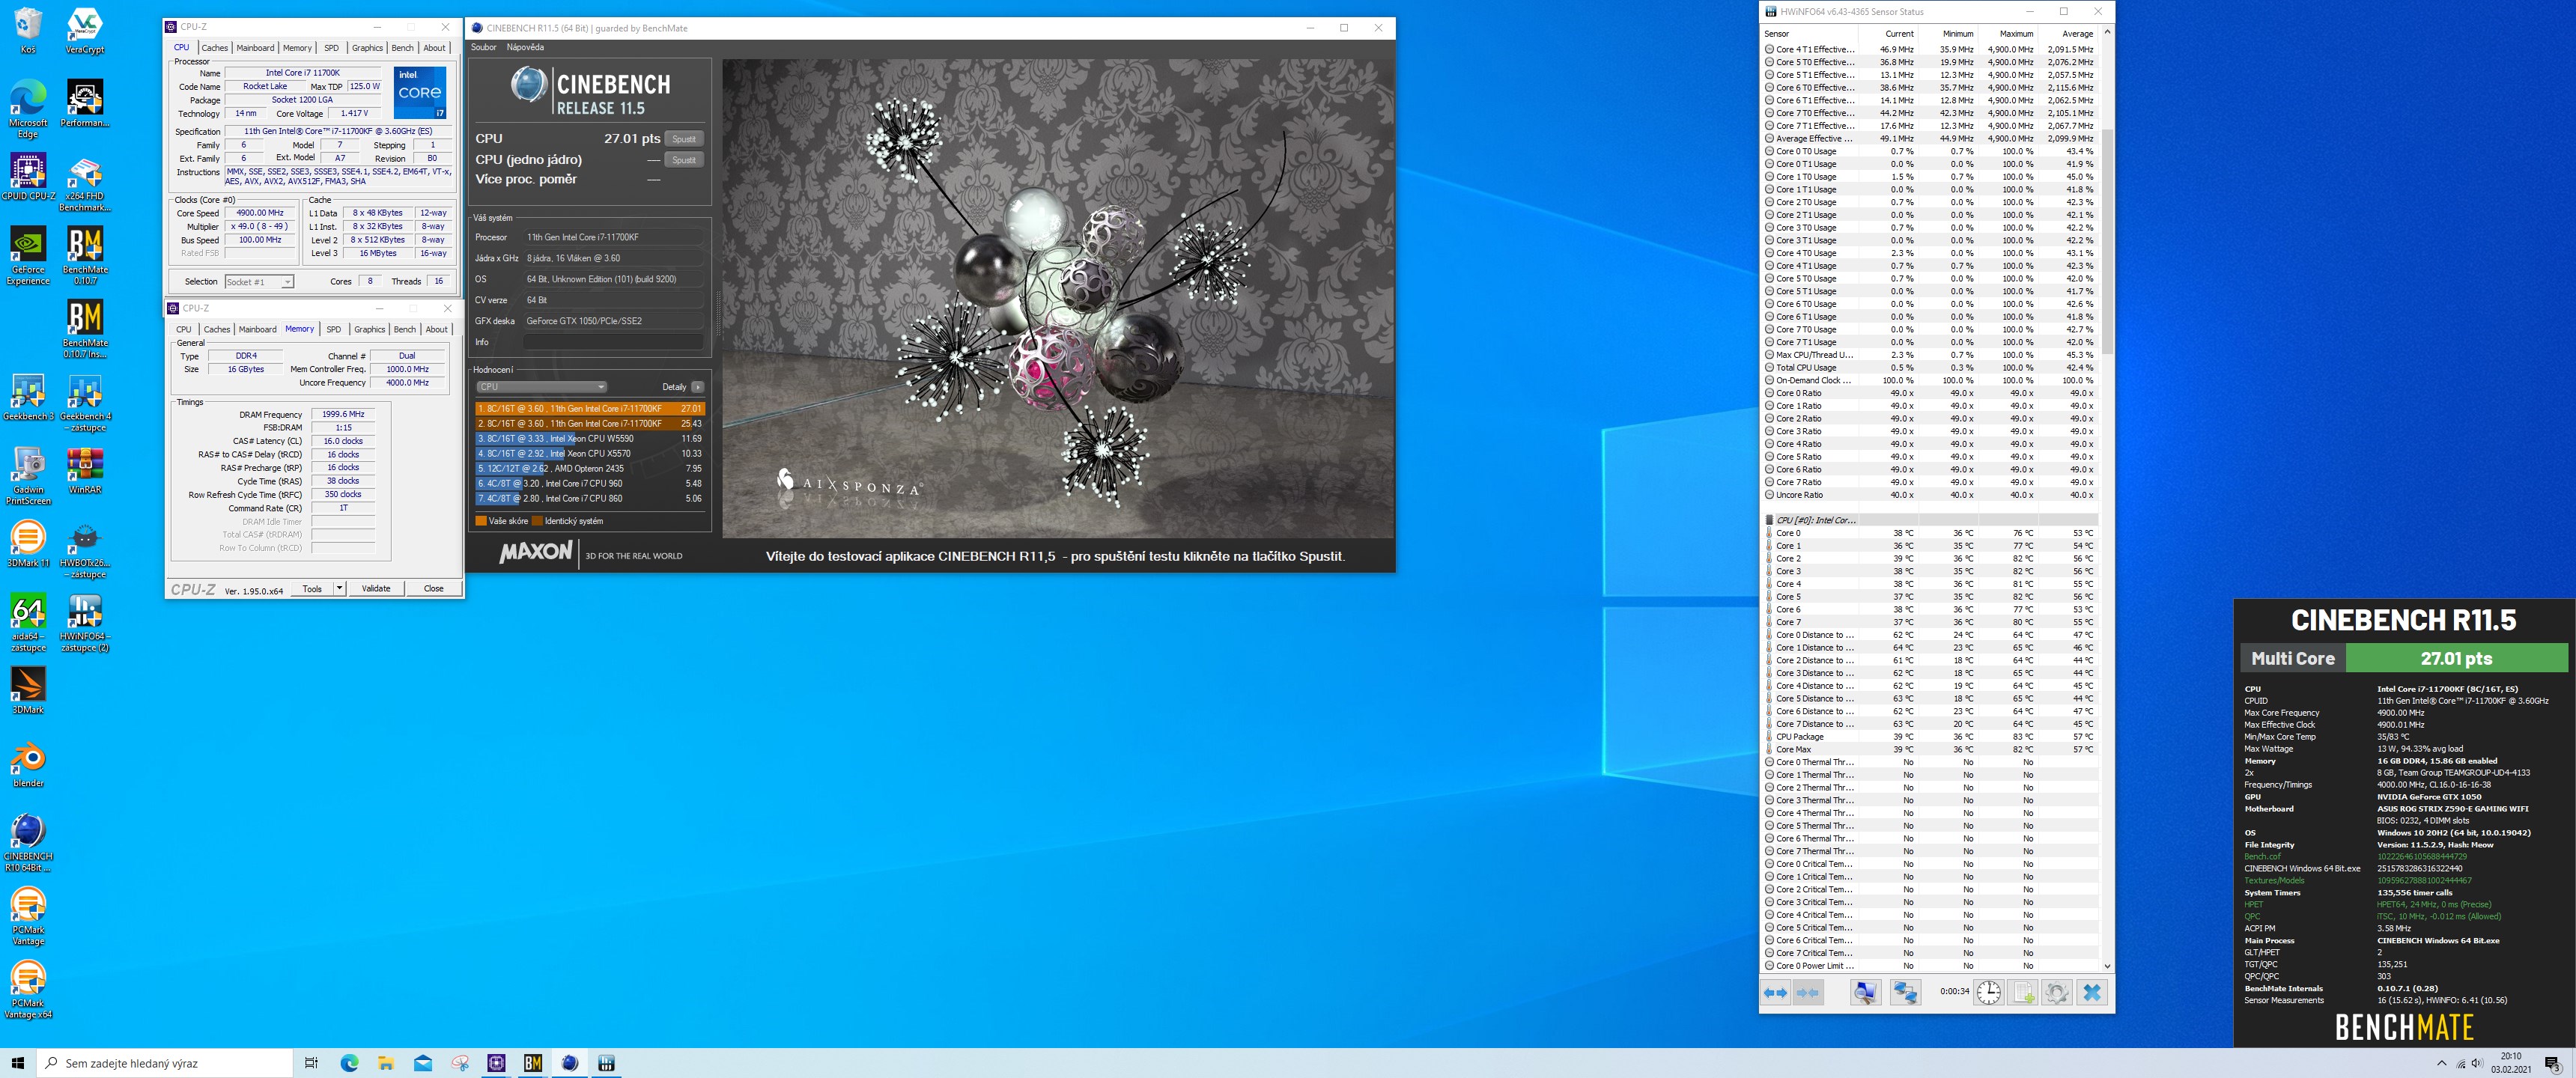Click Spustit button for CPU test
This screenshot has height=1078, width=2576.
[684, 139]
